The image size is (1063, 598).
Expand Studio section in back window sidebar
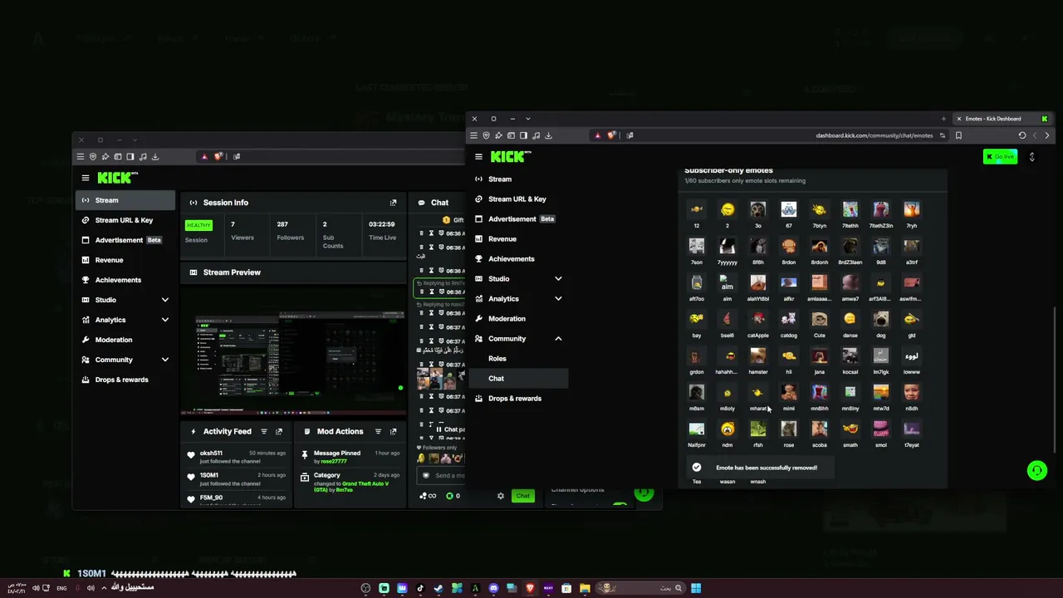(x=164, y=300)
